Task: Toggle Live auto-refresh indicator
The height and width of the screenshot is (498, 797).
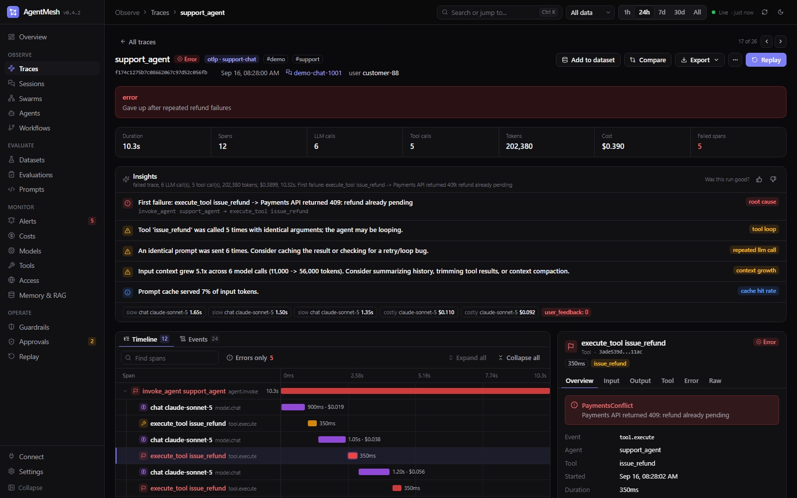Action: pyautogui.click(x=732, y=12)
